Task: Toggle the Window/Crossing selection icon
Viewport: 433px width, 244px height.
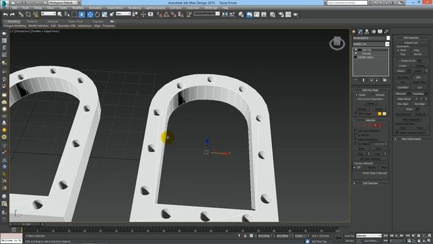Action: (82, 14)
